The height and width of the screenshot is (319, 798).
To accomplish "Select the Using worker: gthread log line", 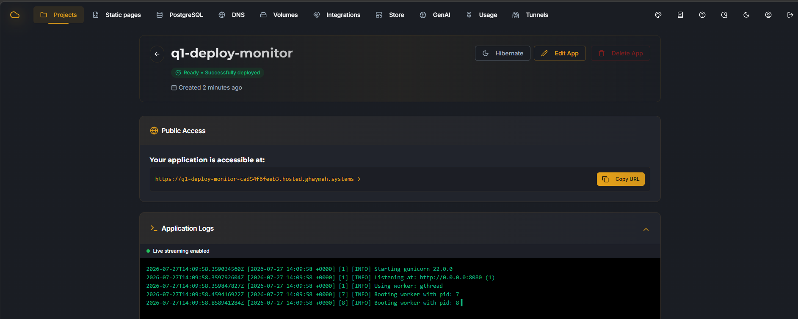I will (x=295, y=286).
